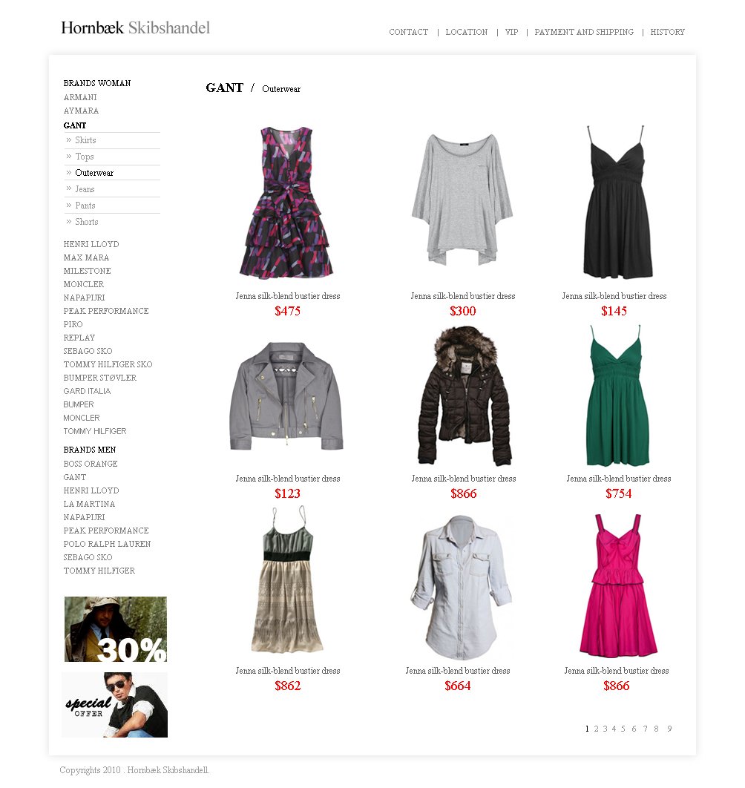This screenshot has width=745, height=788.
Task: Select the Skirts subcategory under GANT
Action: click(85, 140)
